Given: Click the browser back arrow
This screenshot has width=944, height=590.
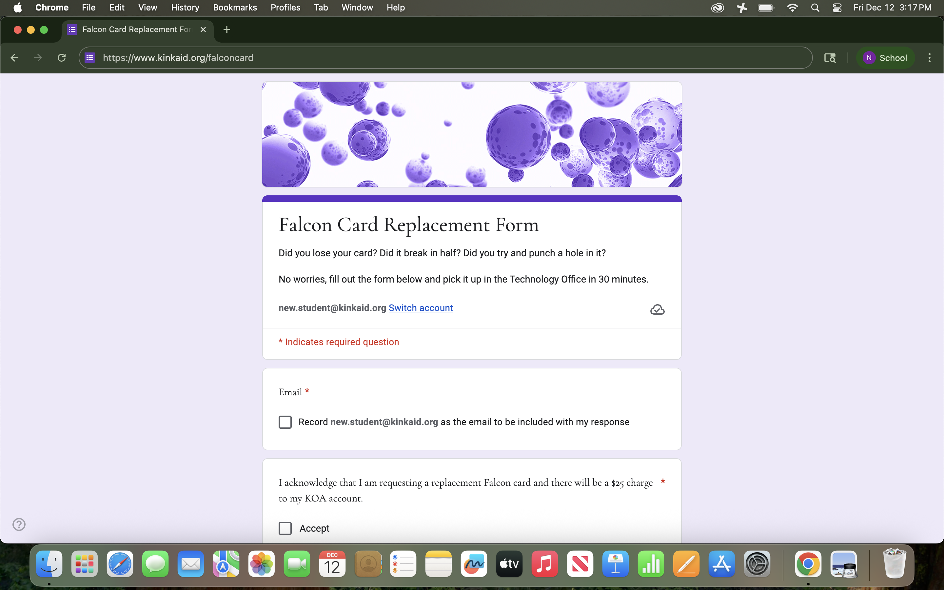Looking at the screenshot, I should (x=14, y=58).
